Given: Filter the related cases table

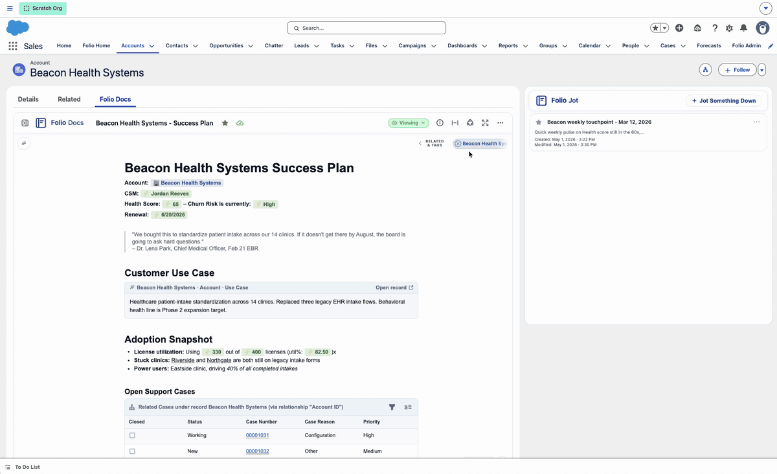Looking at the screenshot, I should click(392, 407).
